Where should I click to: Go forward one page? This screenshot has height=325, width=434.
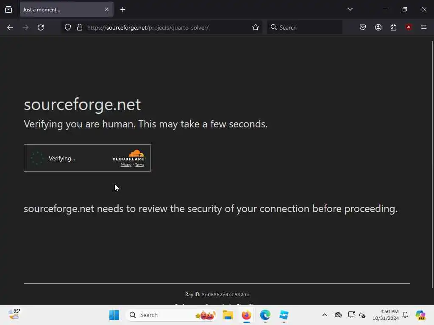[25, 28]
